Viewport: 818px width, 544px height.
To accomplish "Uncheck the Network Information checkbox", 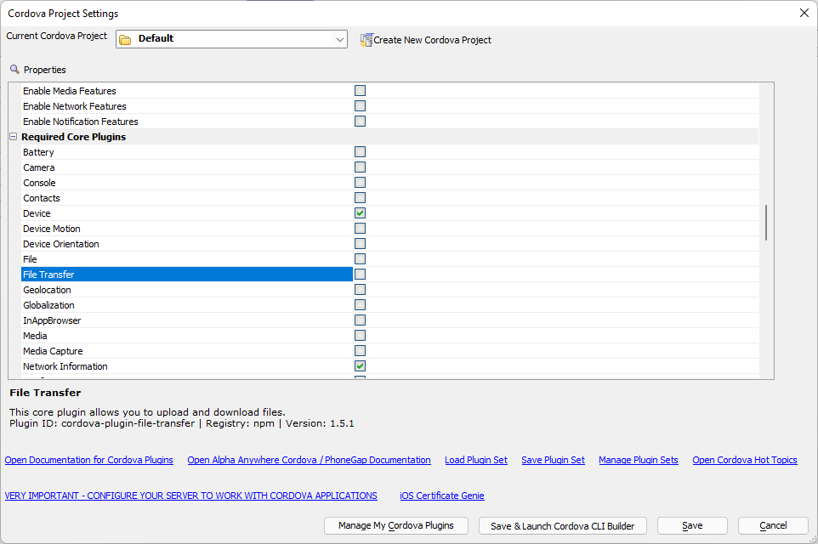I will tap(360, 366).
